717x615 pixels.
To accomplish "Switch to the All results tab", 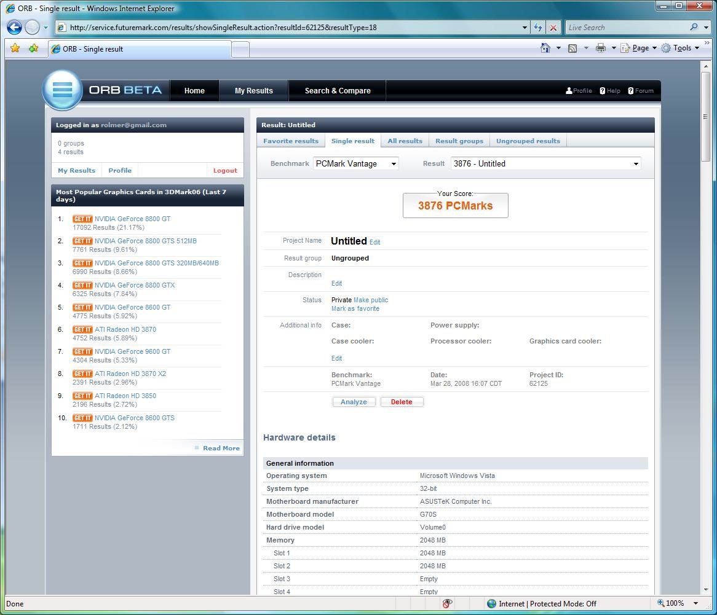I will pos(405,141).
